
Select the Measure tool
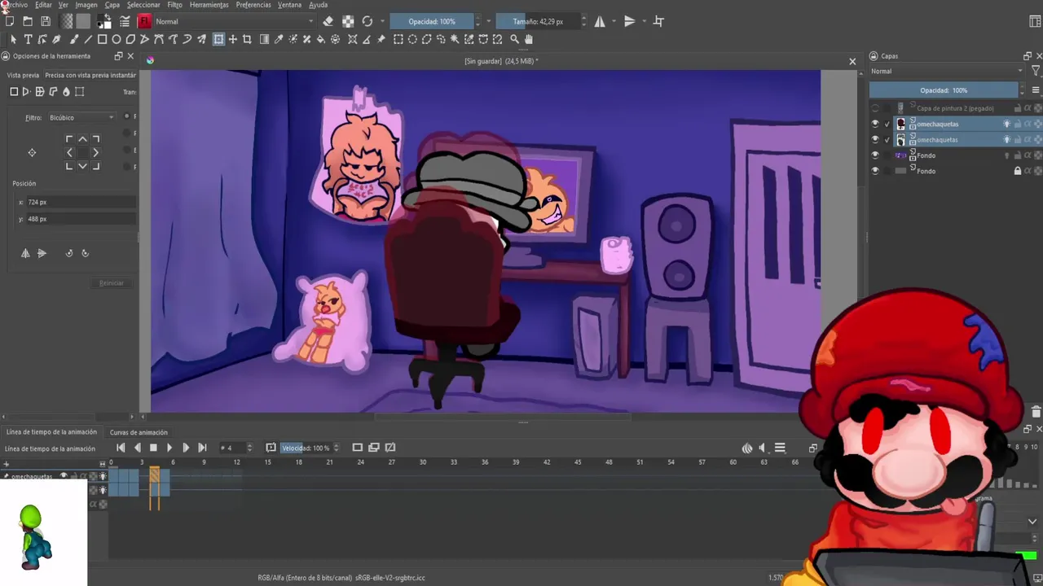point(367,39)
